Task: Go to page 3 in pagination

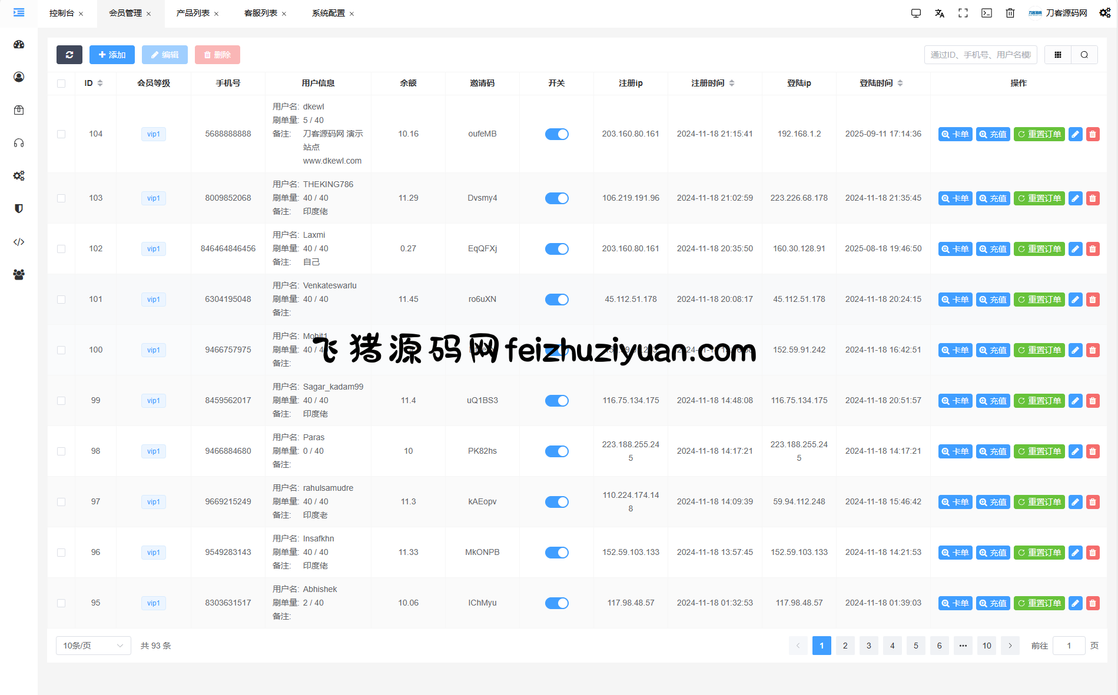Action: [869, 646]
